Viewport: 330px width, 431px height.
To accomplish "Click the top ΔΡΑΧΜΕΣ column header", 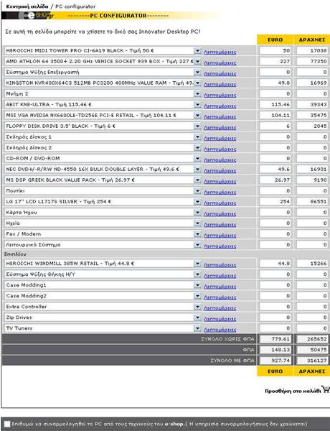I will click(312, 40).
